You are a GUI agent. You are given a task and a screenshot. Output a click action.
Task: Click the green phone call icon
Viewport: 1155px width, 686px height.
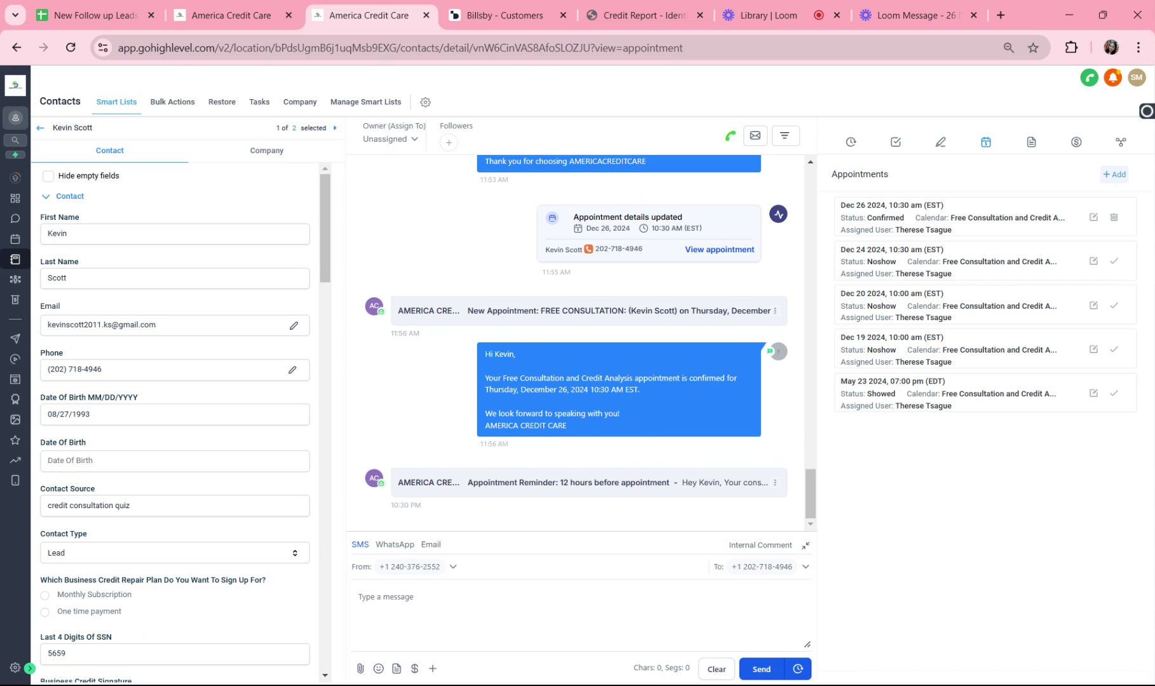click(x=731, y=135)
